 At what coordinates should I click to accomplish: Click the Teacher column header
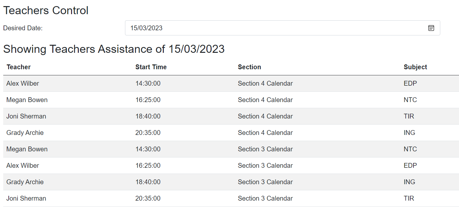point(19,67)
